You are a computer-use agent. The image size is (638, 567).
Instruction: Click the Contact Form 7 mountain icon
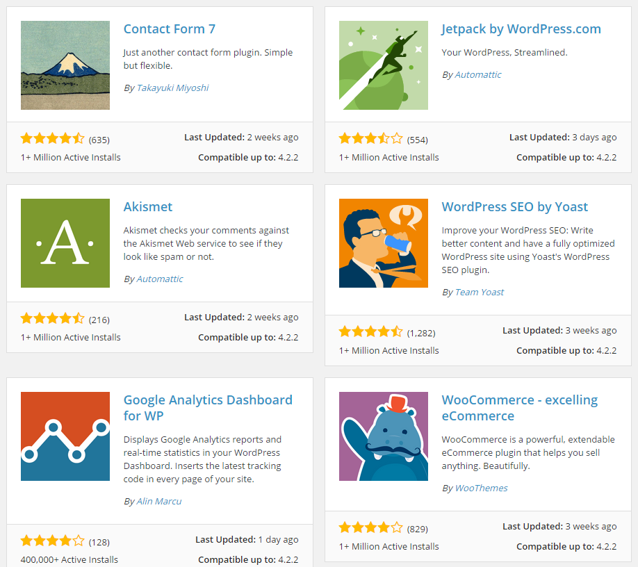click(65, 65)
